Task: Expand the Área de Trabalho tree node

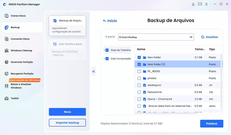Action: click(104, 50)
